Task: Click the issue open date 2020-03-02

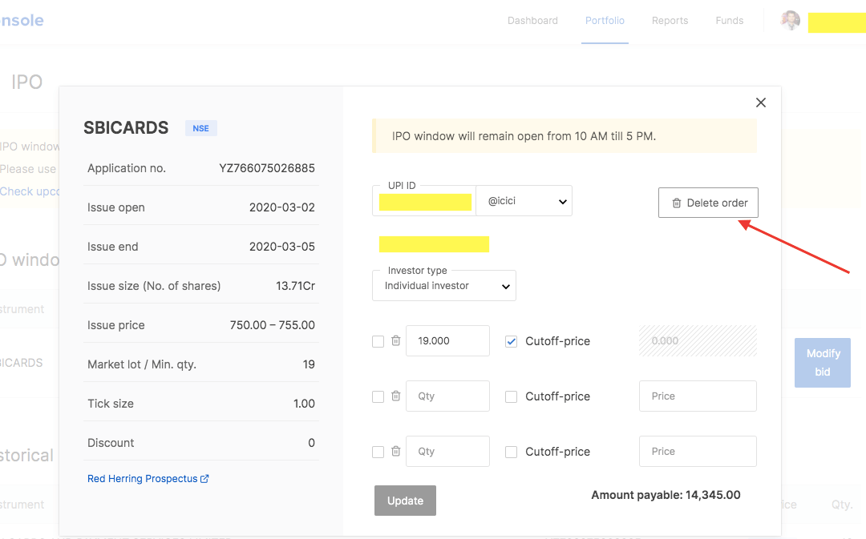Action: click(x=281, y=207)
